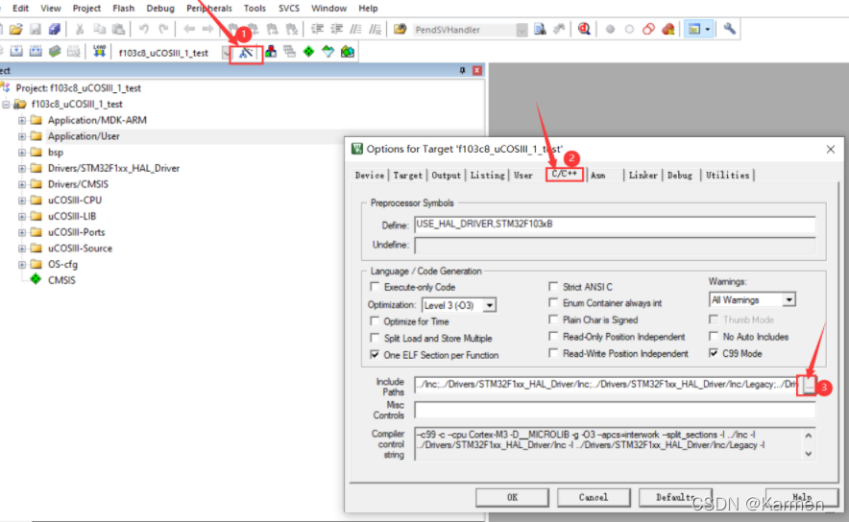Click the Indent selection icon
The width and height of the screenshot is (849, 522).
tap(317, 29)
